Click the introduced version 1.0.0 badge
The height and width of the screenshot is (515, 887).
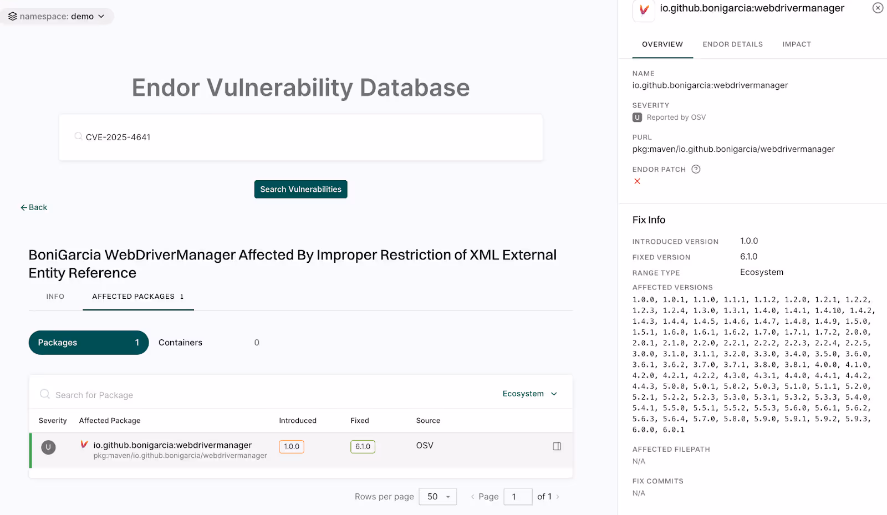point(292,446)
